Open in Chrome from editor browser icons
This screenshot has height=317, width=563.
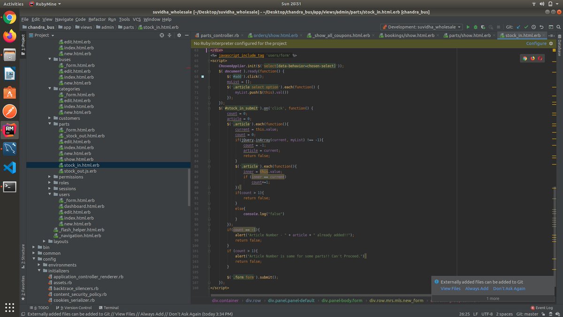tap(525, 58)
